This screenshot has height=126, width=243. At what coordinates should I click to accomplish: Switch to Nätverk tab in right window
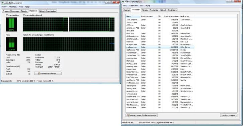tap(163, 10)
